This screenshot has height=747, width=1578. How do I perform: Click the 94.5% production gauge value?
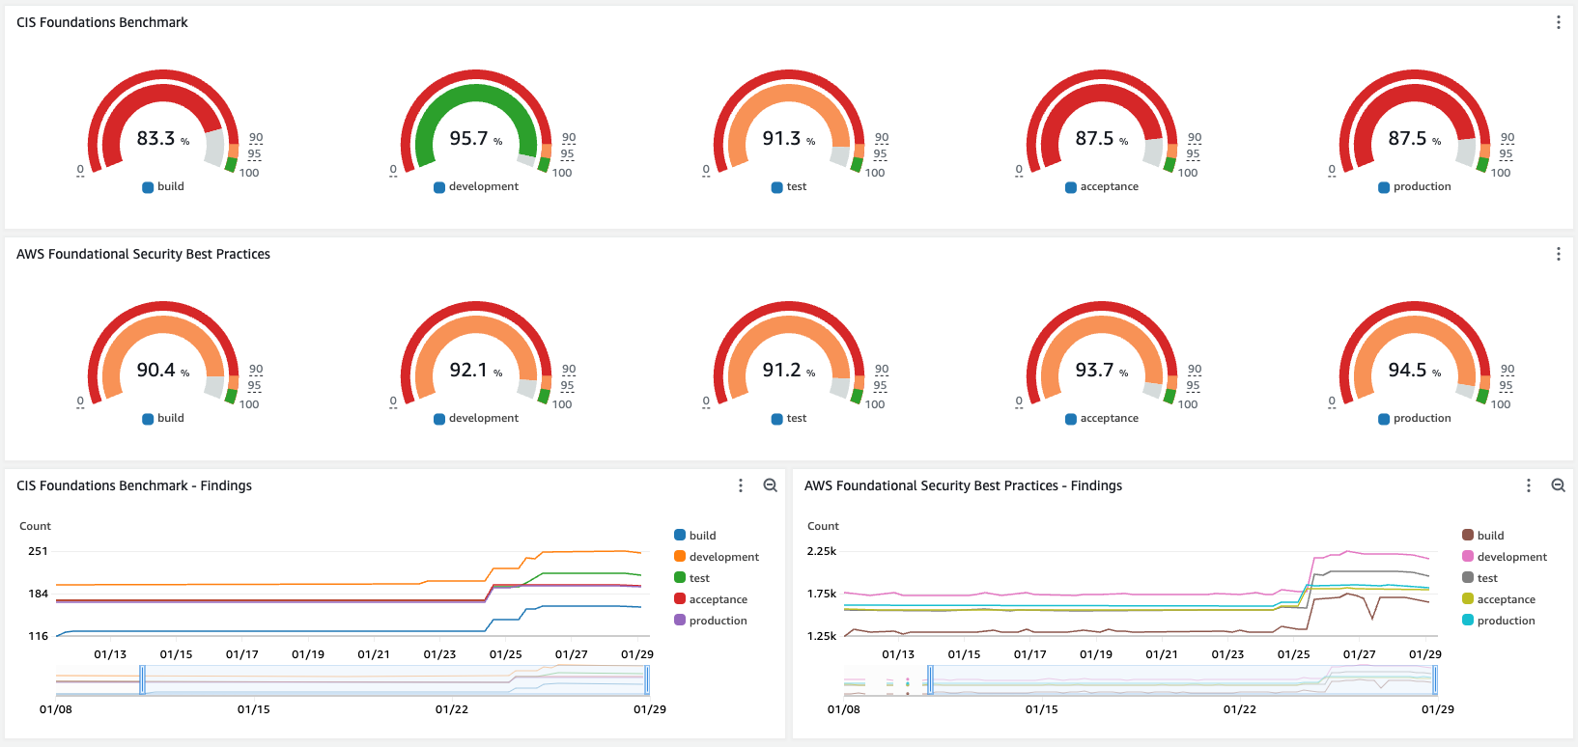point(1415,371)
